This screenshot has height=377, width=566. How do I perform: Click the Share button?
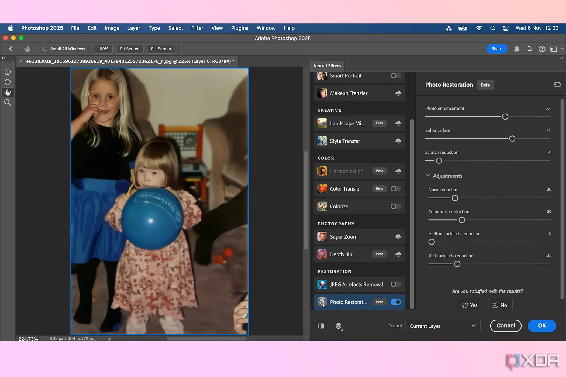[496, 49]
